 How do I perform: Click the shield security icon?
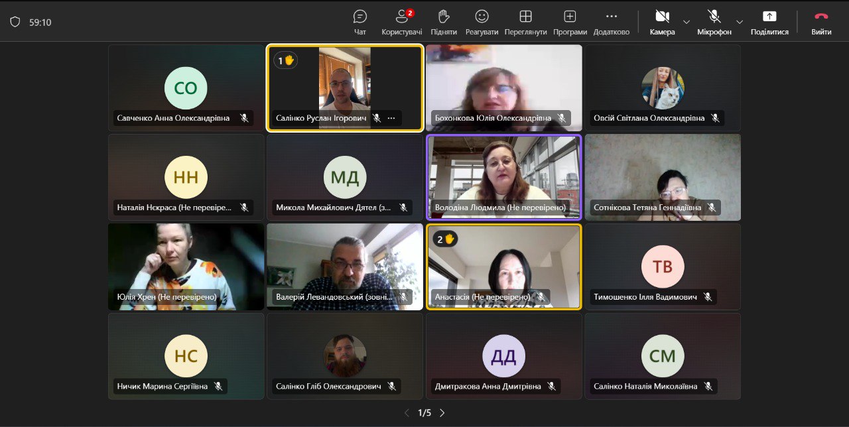tap(15, 22)
